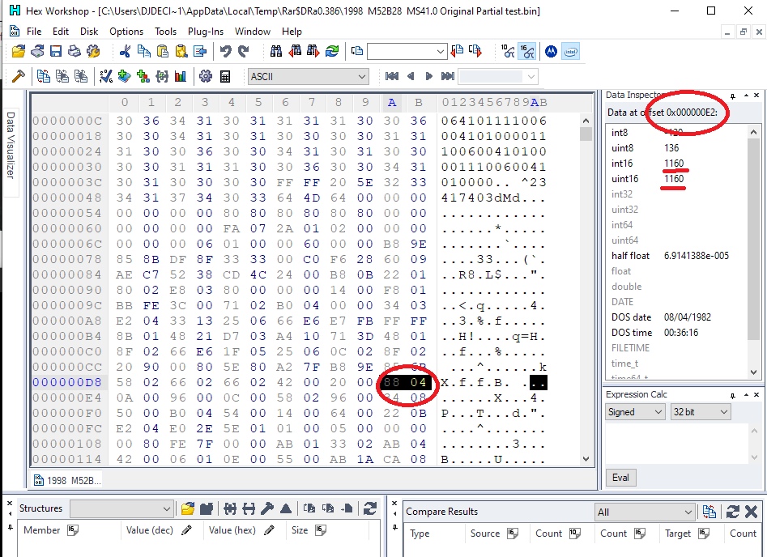Click the Open Drive disk icon
The height and width of the screenshot is (557, 767).
coord(37,51)
